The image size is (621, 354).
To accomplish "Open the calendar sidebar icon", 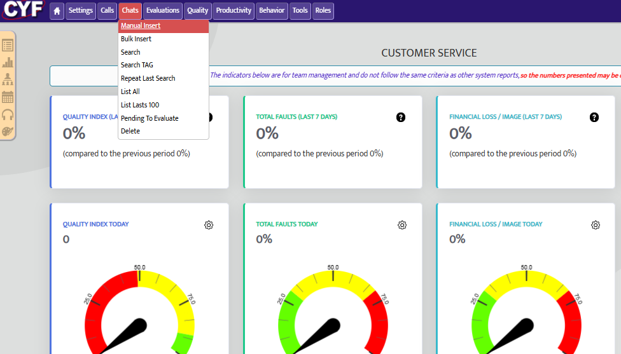I will [8, 97].
